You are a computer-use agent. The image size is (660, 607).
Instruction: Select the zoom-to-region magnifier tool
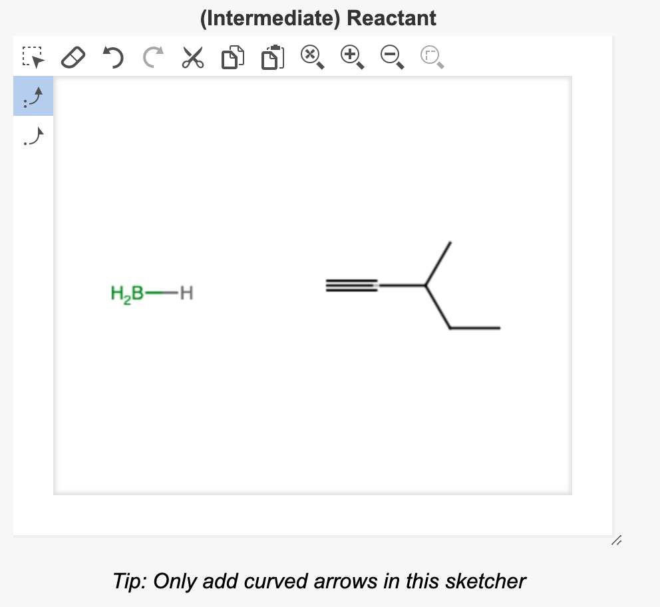click(x=430, y=58)
